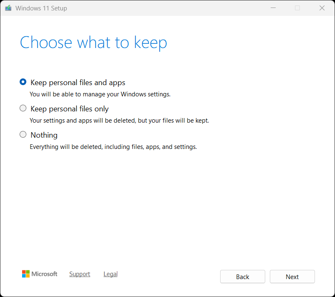The height and width of the screenshot is (297, 335).
Task: Click 'You will be able to manage' description
Action: point(100,94)
